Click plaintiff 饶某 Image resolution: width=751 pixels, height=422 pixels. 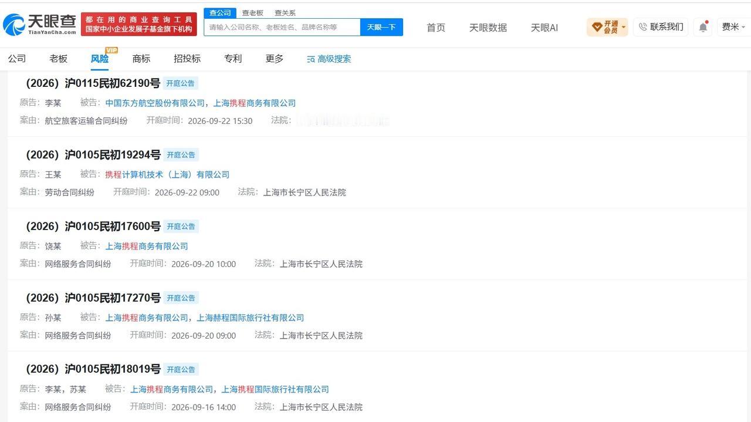[53, 247]
